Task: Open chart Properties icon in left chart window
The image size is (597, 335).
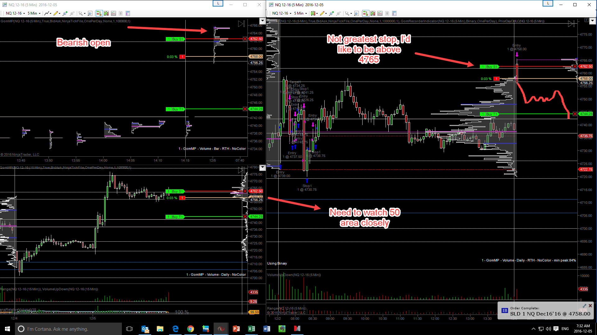Action: pyautogui.click(x=127, y=13)
